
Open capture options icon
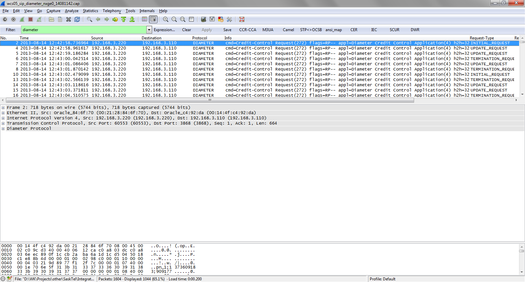point(13,19)
